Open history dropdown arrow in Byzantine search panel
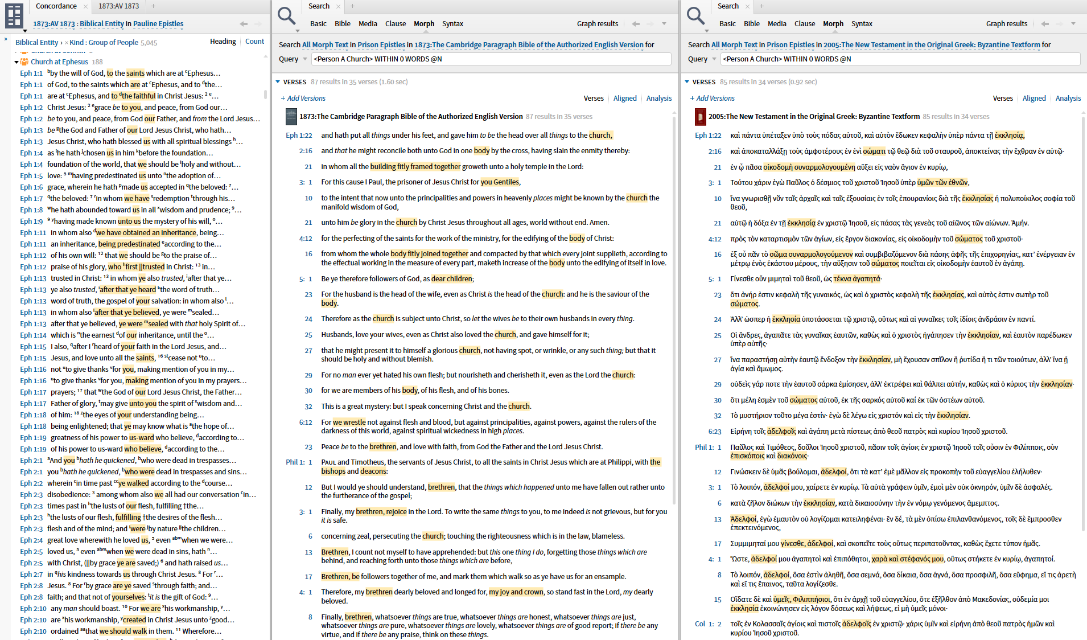 (x=1073, y=24)
